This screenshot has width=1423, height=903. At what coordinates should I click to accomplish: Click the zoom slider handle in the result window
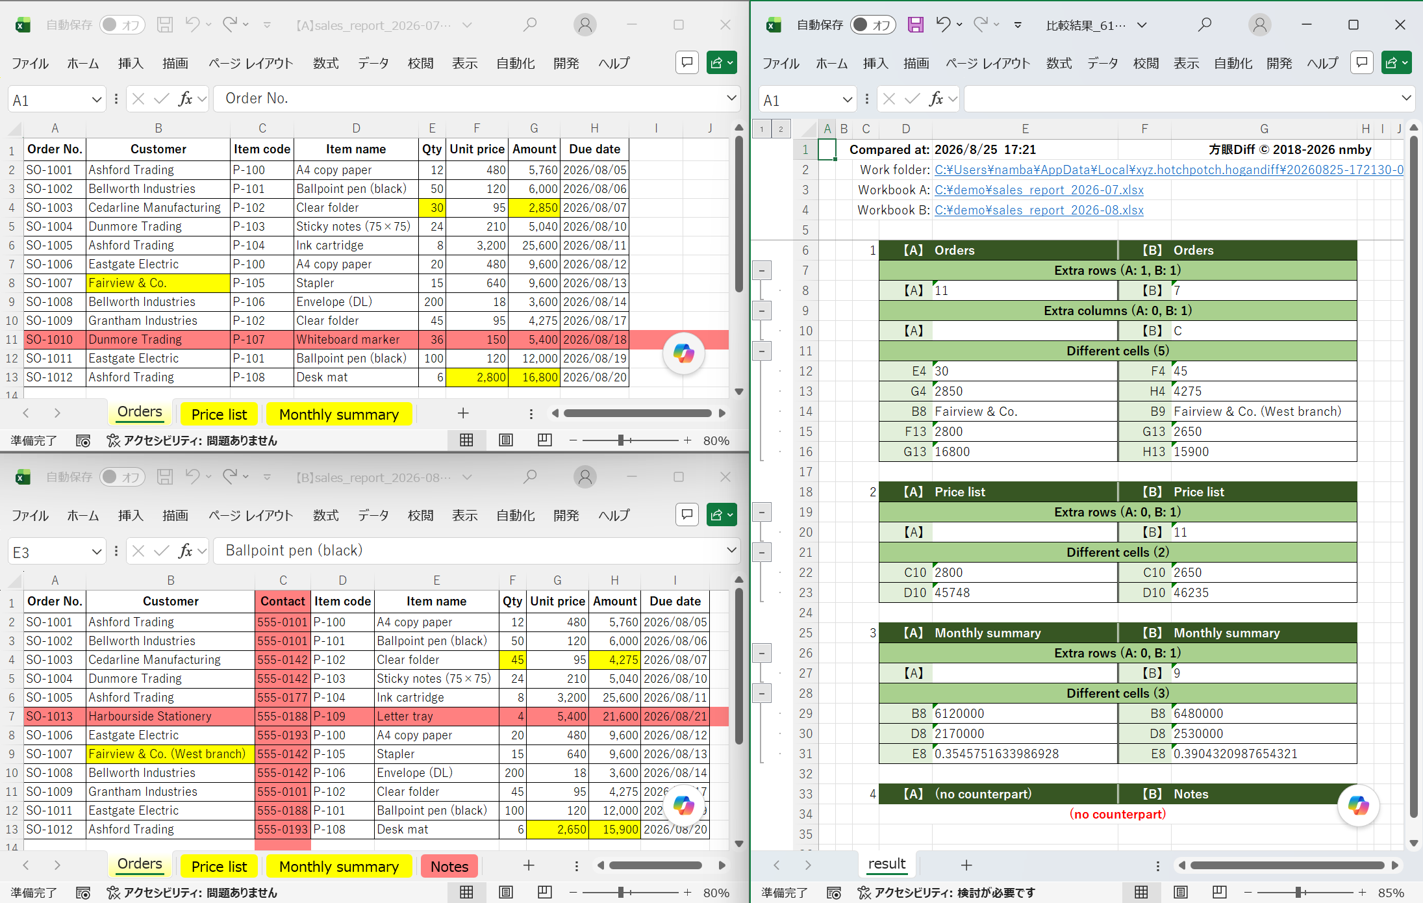click(x=1298, y=893)
